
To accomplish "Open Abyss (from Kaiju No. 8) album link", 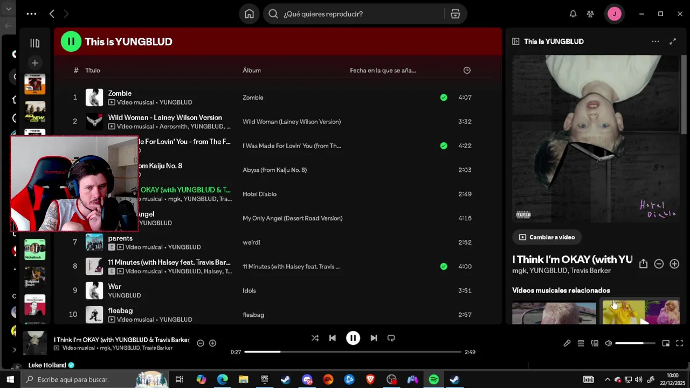I will point(274,170).
